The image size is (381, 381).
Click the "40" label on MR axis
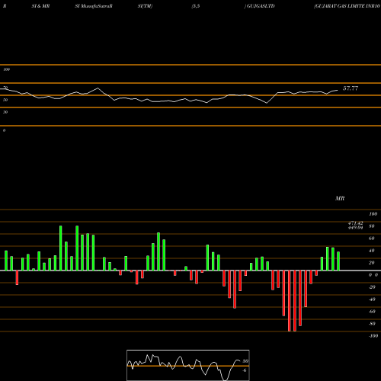pos(372,251)
